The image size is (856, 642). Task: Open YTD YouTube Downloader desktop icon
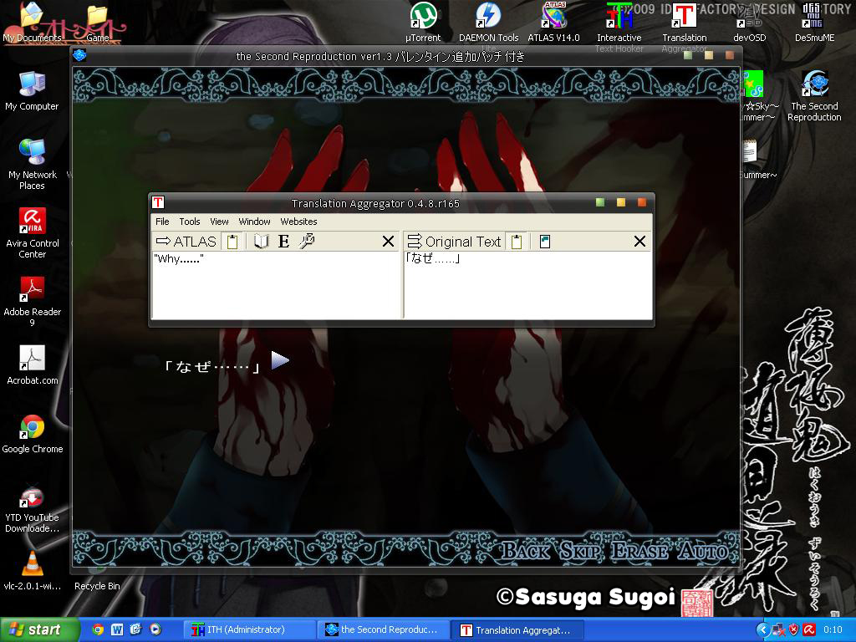point(33,507)
